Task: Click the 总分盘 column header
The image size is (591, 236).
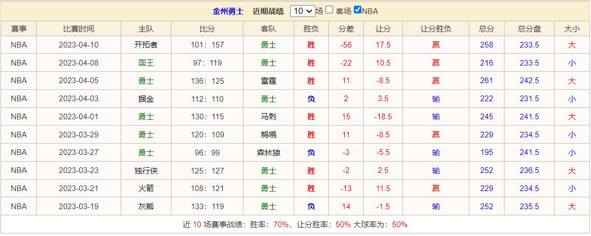Action: (x=529, y=28)
